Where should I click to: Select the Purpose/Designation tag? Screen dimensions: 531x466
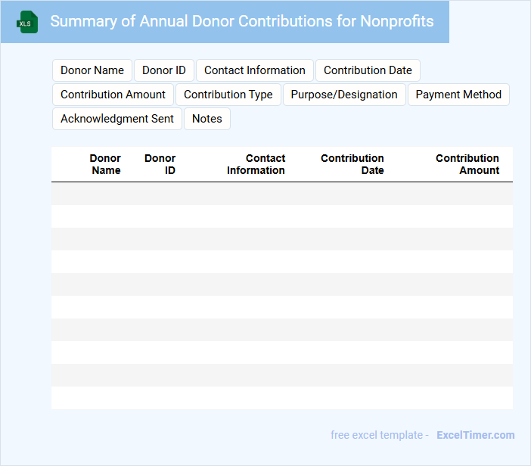(344, 95)
